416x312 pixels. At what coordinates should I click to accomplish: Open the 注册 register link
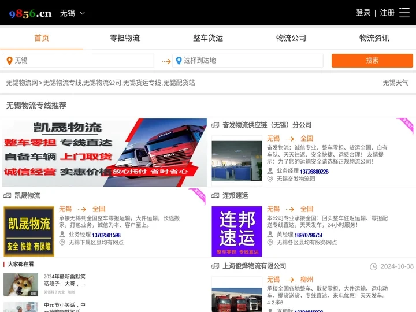(x=387, y=13)
